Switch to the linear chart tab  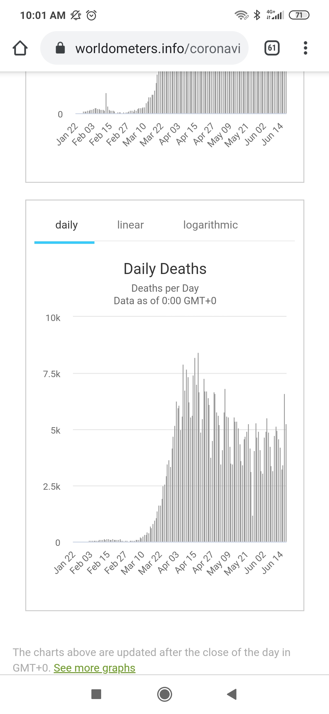pyautogui.click(x=130, y=225)
